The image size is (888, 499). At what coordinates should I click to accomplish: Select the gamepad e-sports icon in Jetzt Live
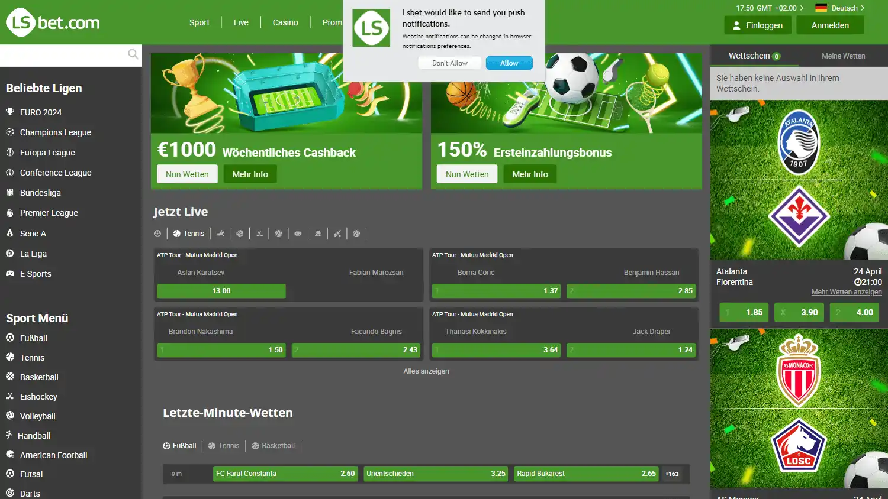click(x=298, y=234)
